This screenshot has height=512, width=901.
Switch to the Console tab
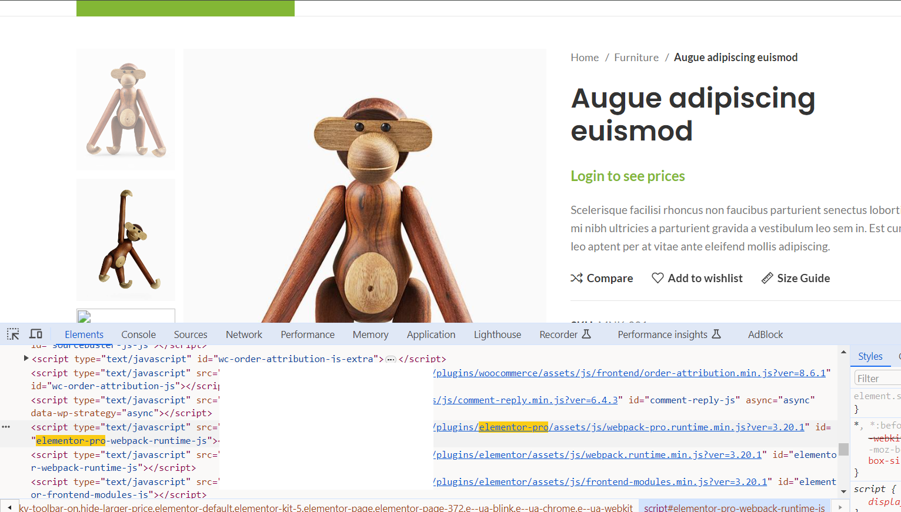pyautogui.click(x=138, y=334)
